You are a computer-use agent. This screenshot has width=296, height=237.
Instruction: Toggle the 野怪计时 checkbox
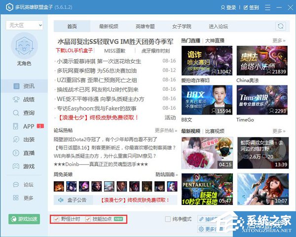pyautogui.click(x=56, y=219)
